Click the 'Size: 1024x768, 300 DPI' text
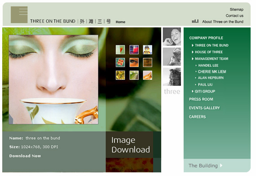 [x=34, y=147]
